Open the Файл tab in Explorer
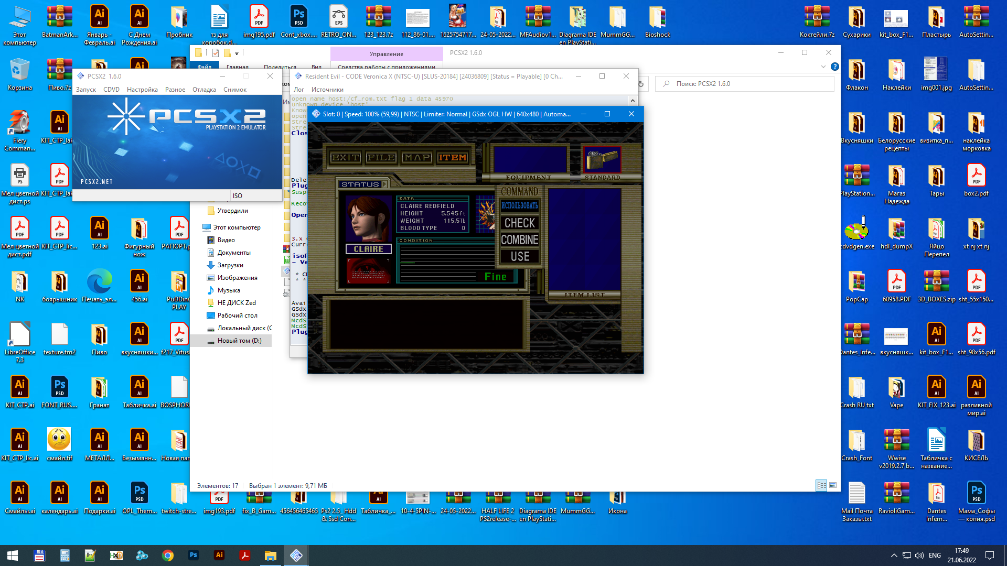This screenshot has height=566, width=1007. pos(205,67)
